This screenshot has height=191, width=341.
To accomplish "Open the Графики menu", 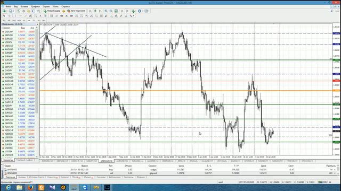I will click(36, 6).
